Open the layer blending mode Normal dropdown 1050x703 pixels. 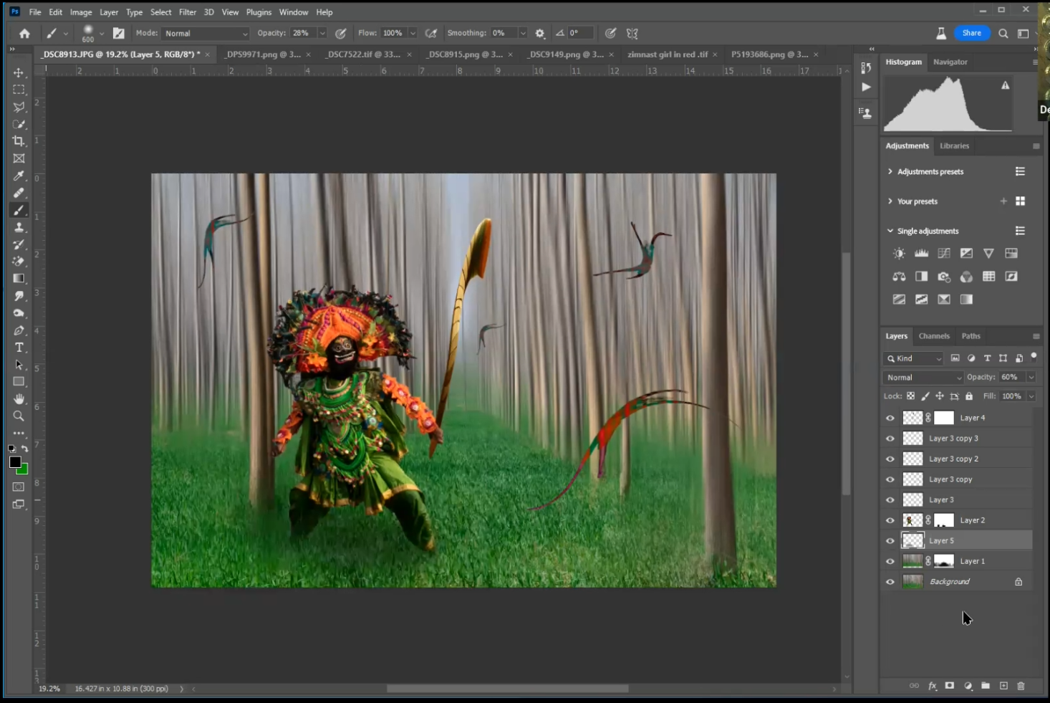pos(923,378)
